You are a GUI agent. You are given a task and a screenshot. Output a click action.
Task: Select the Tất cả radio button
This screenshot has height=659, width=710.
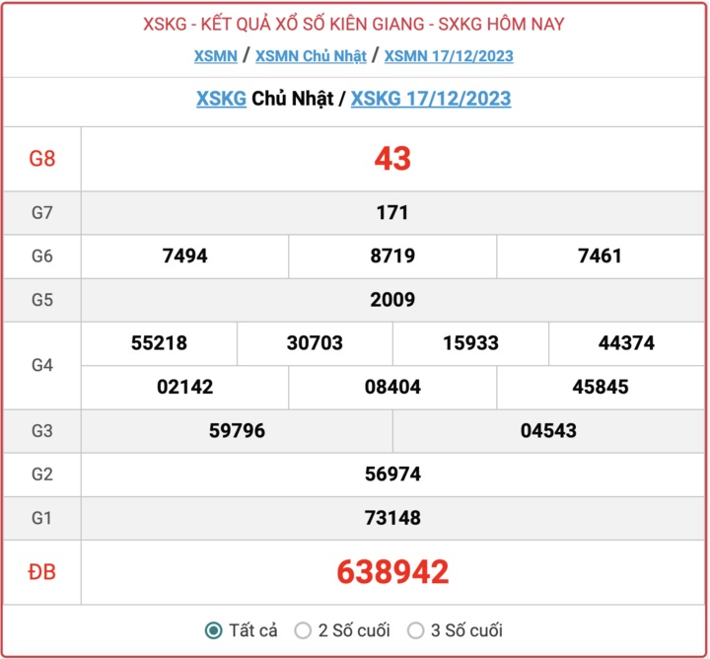213,630
